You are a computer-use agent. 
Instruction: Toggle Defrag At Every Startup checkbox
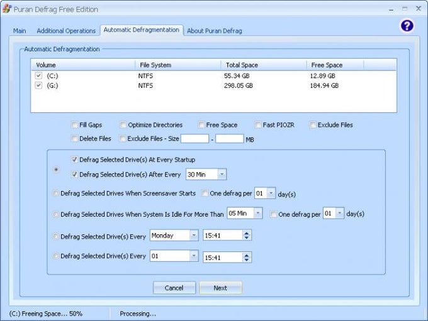point(74,160)
